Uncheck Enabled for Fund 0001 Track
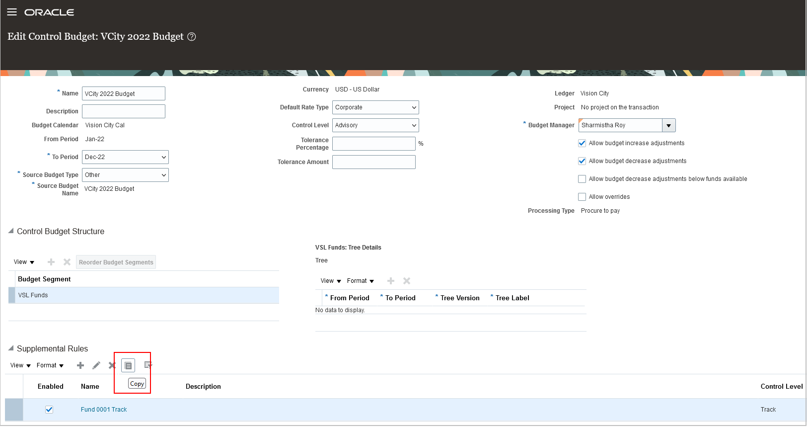Screen dimensions: 807x427 point(49,410)
